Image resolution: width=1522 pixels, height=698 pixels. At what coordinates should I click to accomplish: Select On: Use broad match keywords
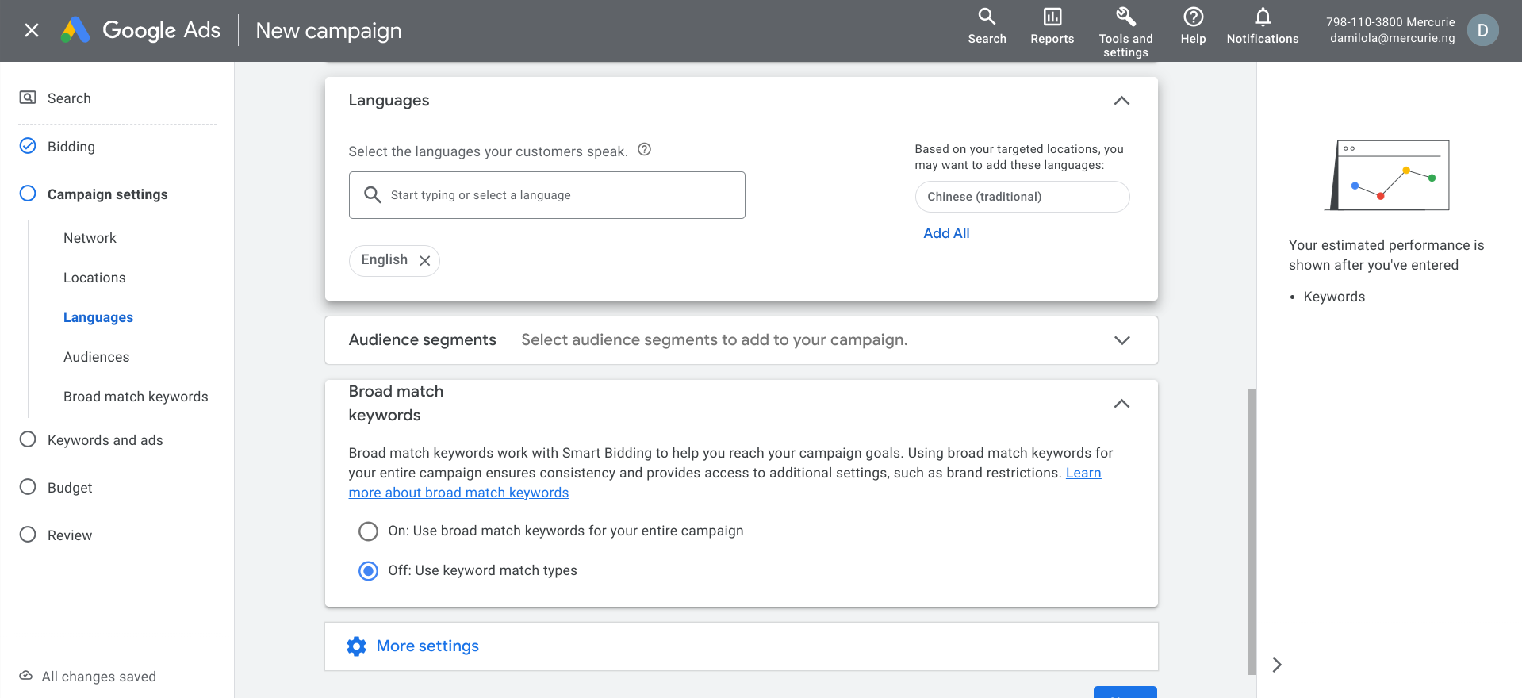click(368, 531)
